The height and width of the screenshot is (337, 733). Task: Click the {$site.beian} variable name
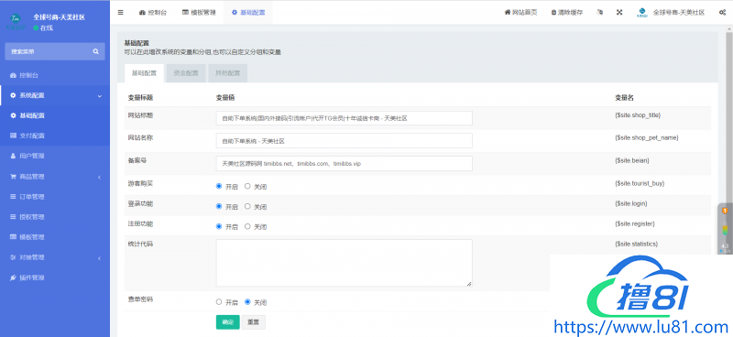click(x=631, y=160)
